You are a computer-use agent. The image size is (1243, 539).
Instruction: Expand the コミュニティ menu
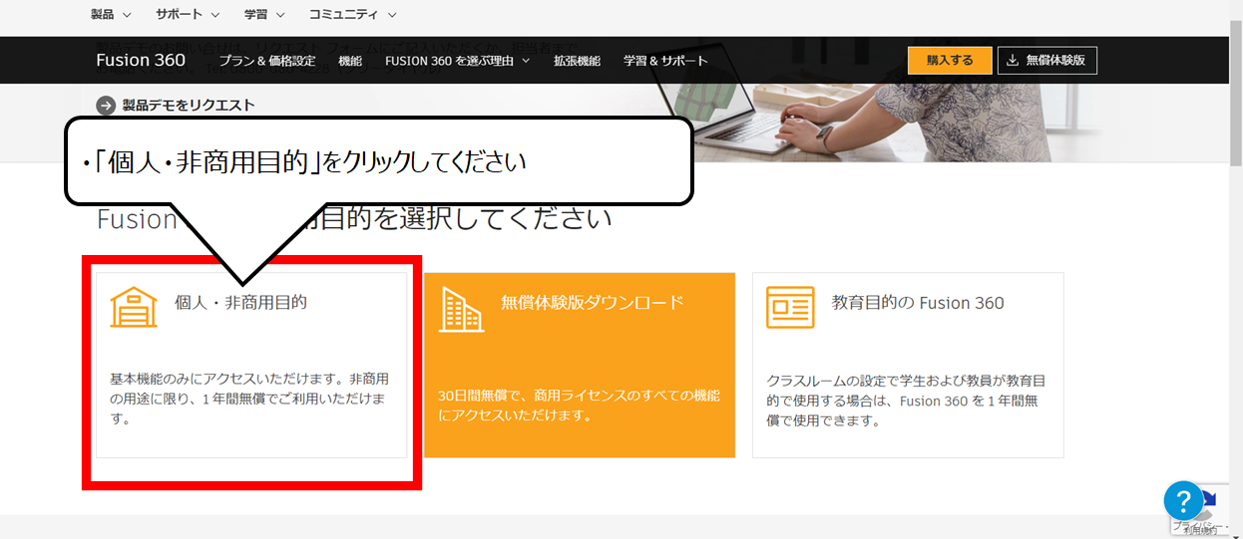tap(352, 15)
